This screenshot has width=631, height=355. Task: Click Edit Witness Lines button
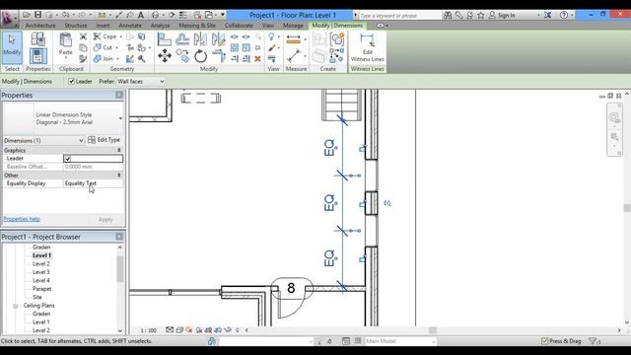click(367, 48)
